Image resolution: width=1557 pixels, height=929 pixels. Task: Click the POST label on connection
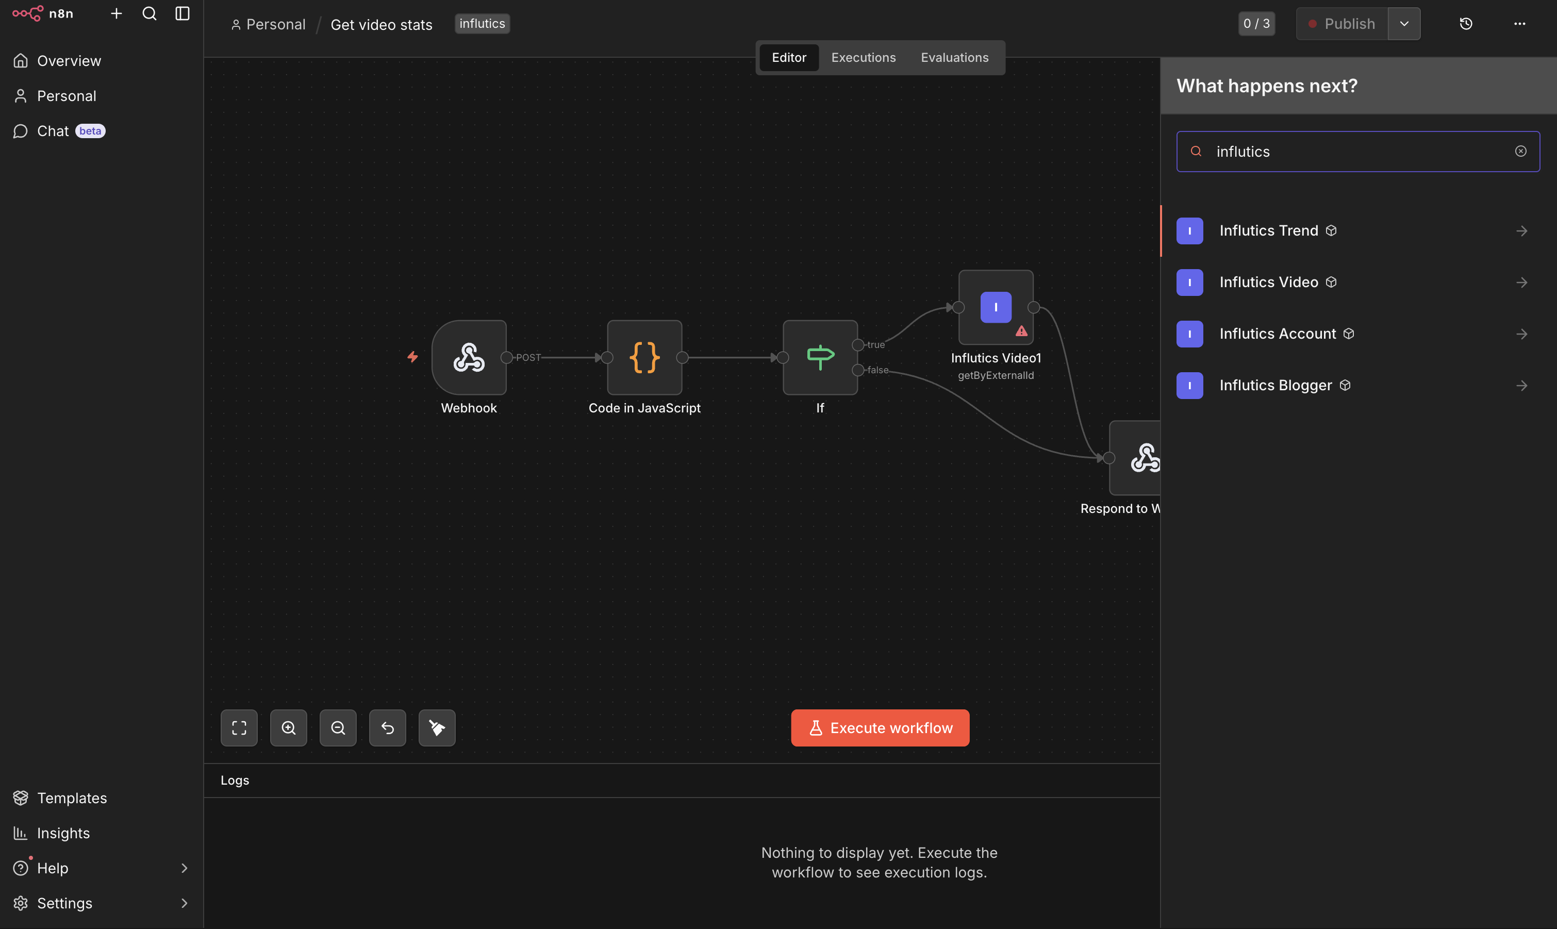tap(528, 357)
